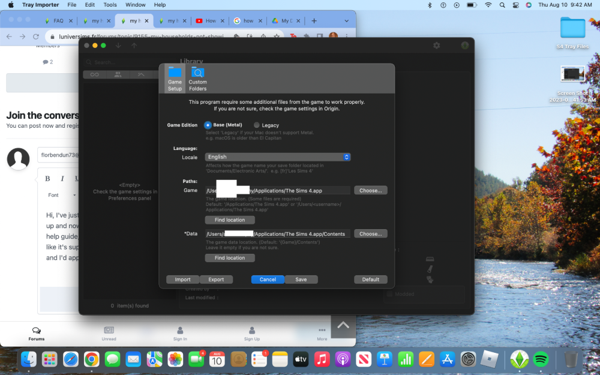Select the Legacy game edition
Image resolution: width=600 pixels, height=375 pixels.
257,125
